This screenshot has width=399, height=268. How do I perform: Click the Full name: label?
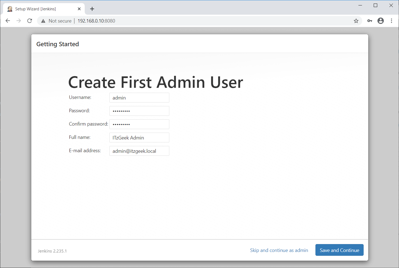(79, 137)
